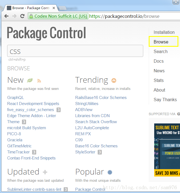Open Edge Theme Addon - Linter Theme link

(x=32, y=119)
